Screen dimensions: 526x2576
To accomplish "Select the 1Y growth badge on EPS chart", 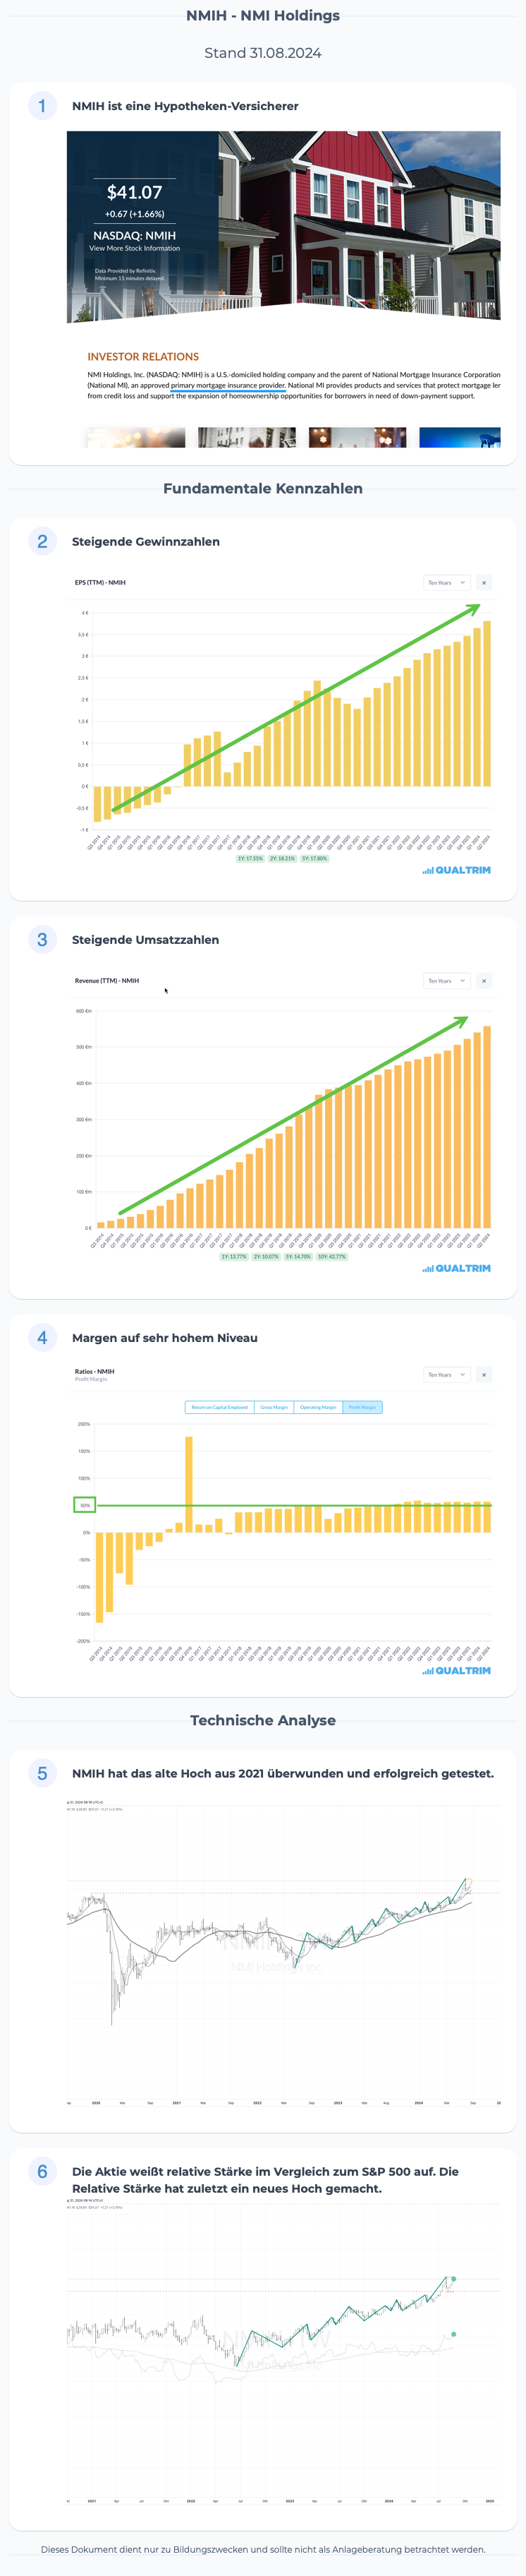I will tap(250, 858).
